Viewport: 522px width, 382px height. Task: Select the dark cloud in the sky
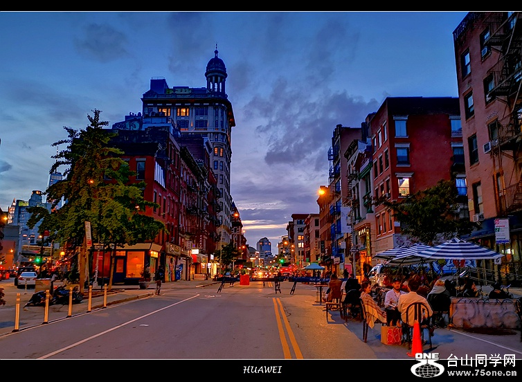coord(305,118)
